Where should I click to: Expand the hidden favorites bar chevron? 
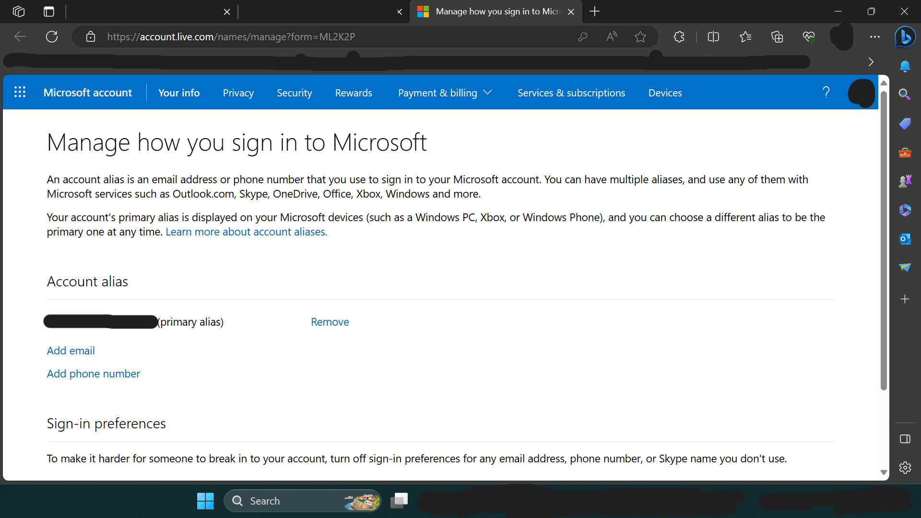(871, 62)
